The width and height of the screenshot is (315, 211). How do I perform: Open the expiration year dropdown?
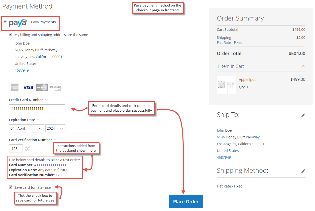(55, 128)
